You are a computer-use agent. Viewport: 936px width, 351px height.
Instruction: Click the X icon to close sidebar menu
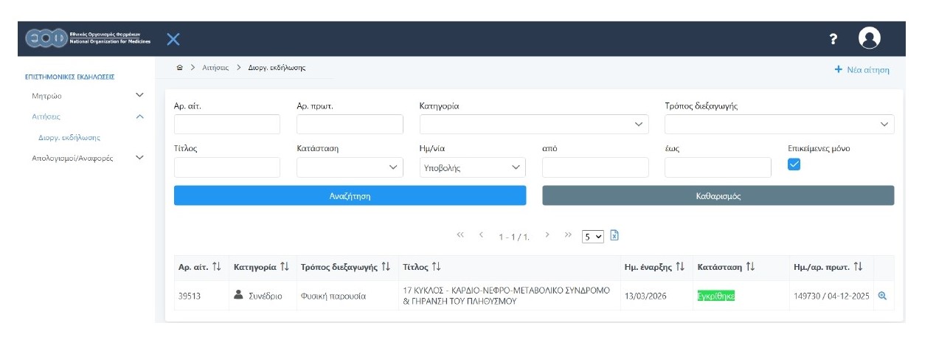[173, 38]
